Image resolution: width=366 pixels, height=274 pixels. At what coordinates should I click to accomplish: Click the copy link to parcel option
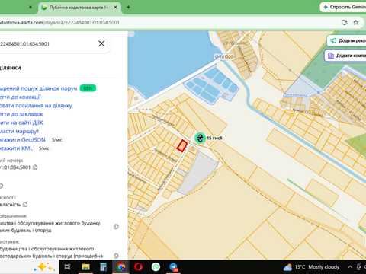click(36, 106)
